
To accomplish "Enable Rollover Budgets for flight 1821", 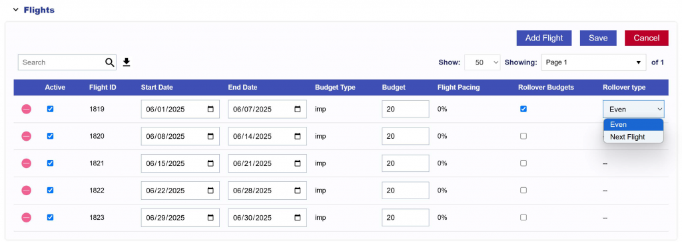I will 523,163.
